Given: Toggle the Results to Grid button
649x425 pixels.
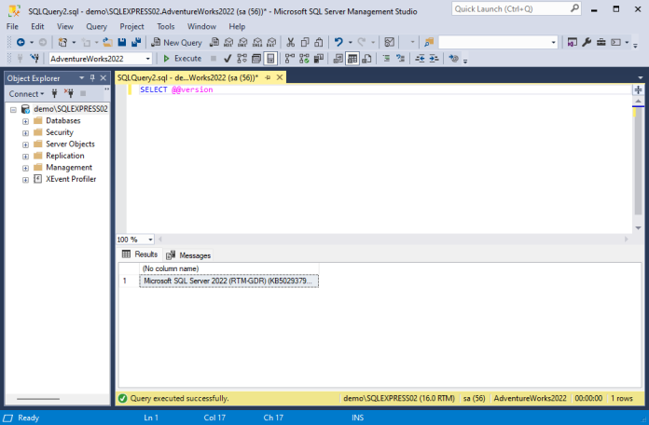Looking at the screenshot, I should [352, 59].
